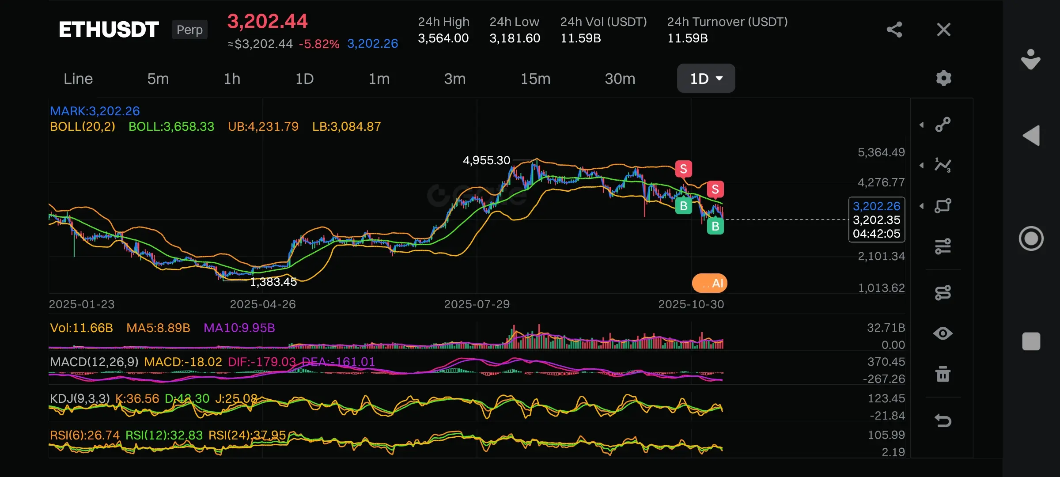Expand the shape tool options arrow
Image resolution: width=1060 pixels, height=477 pixels.
[922, 206]
